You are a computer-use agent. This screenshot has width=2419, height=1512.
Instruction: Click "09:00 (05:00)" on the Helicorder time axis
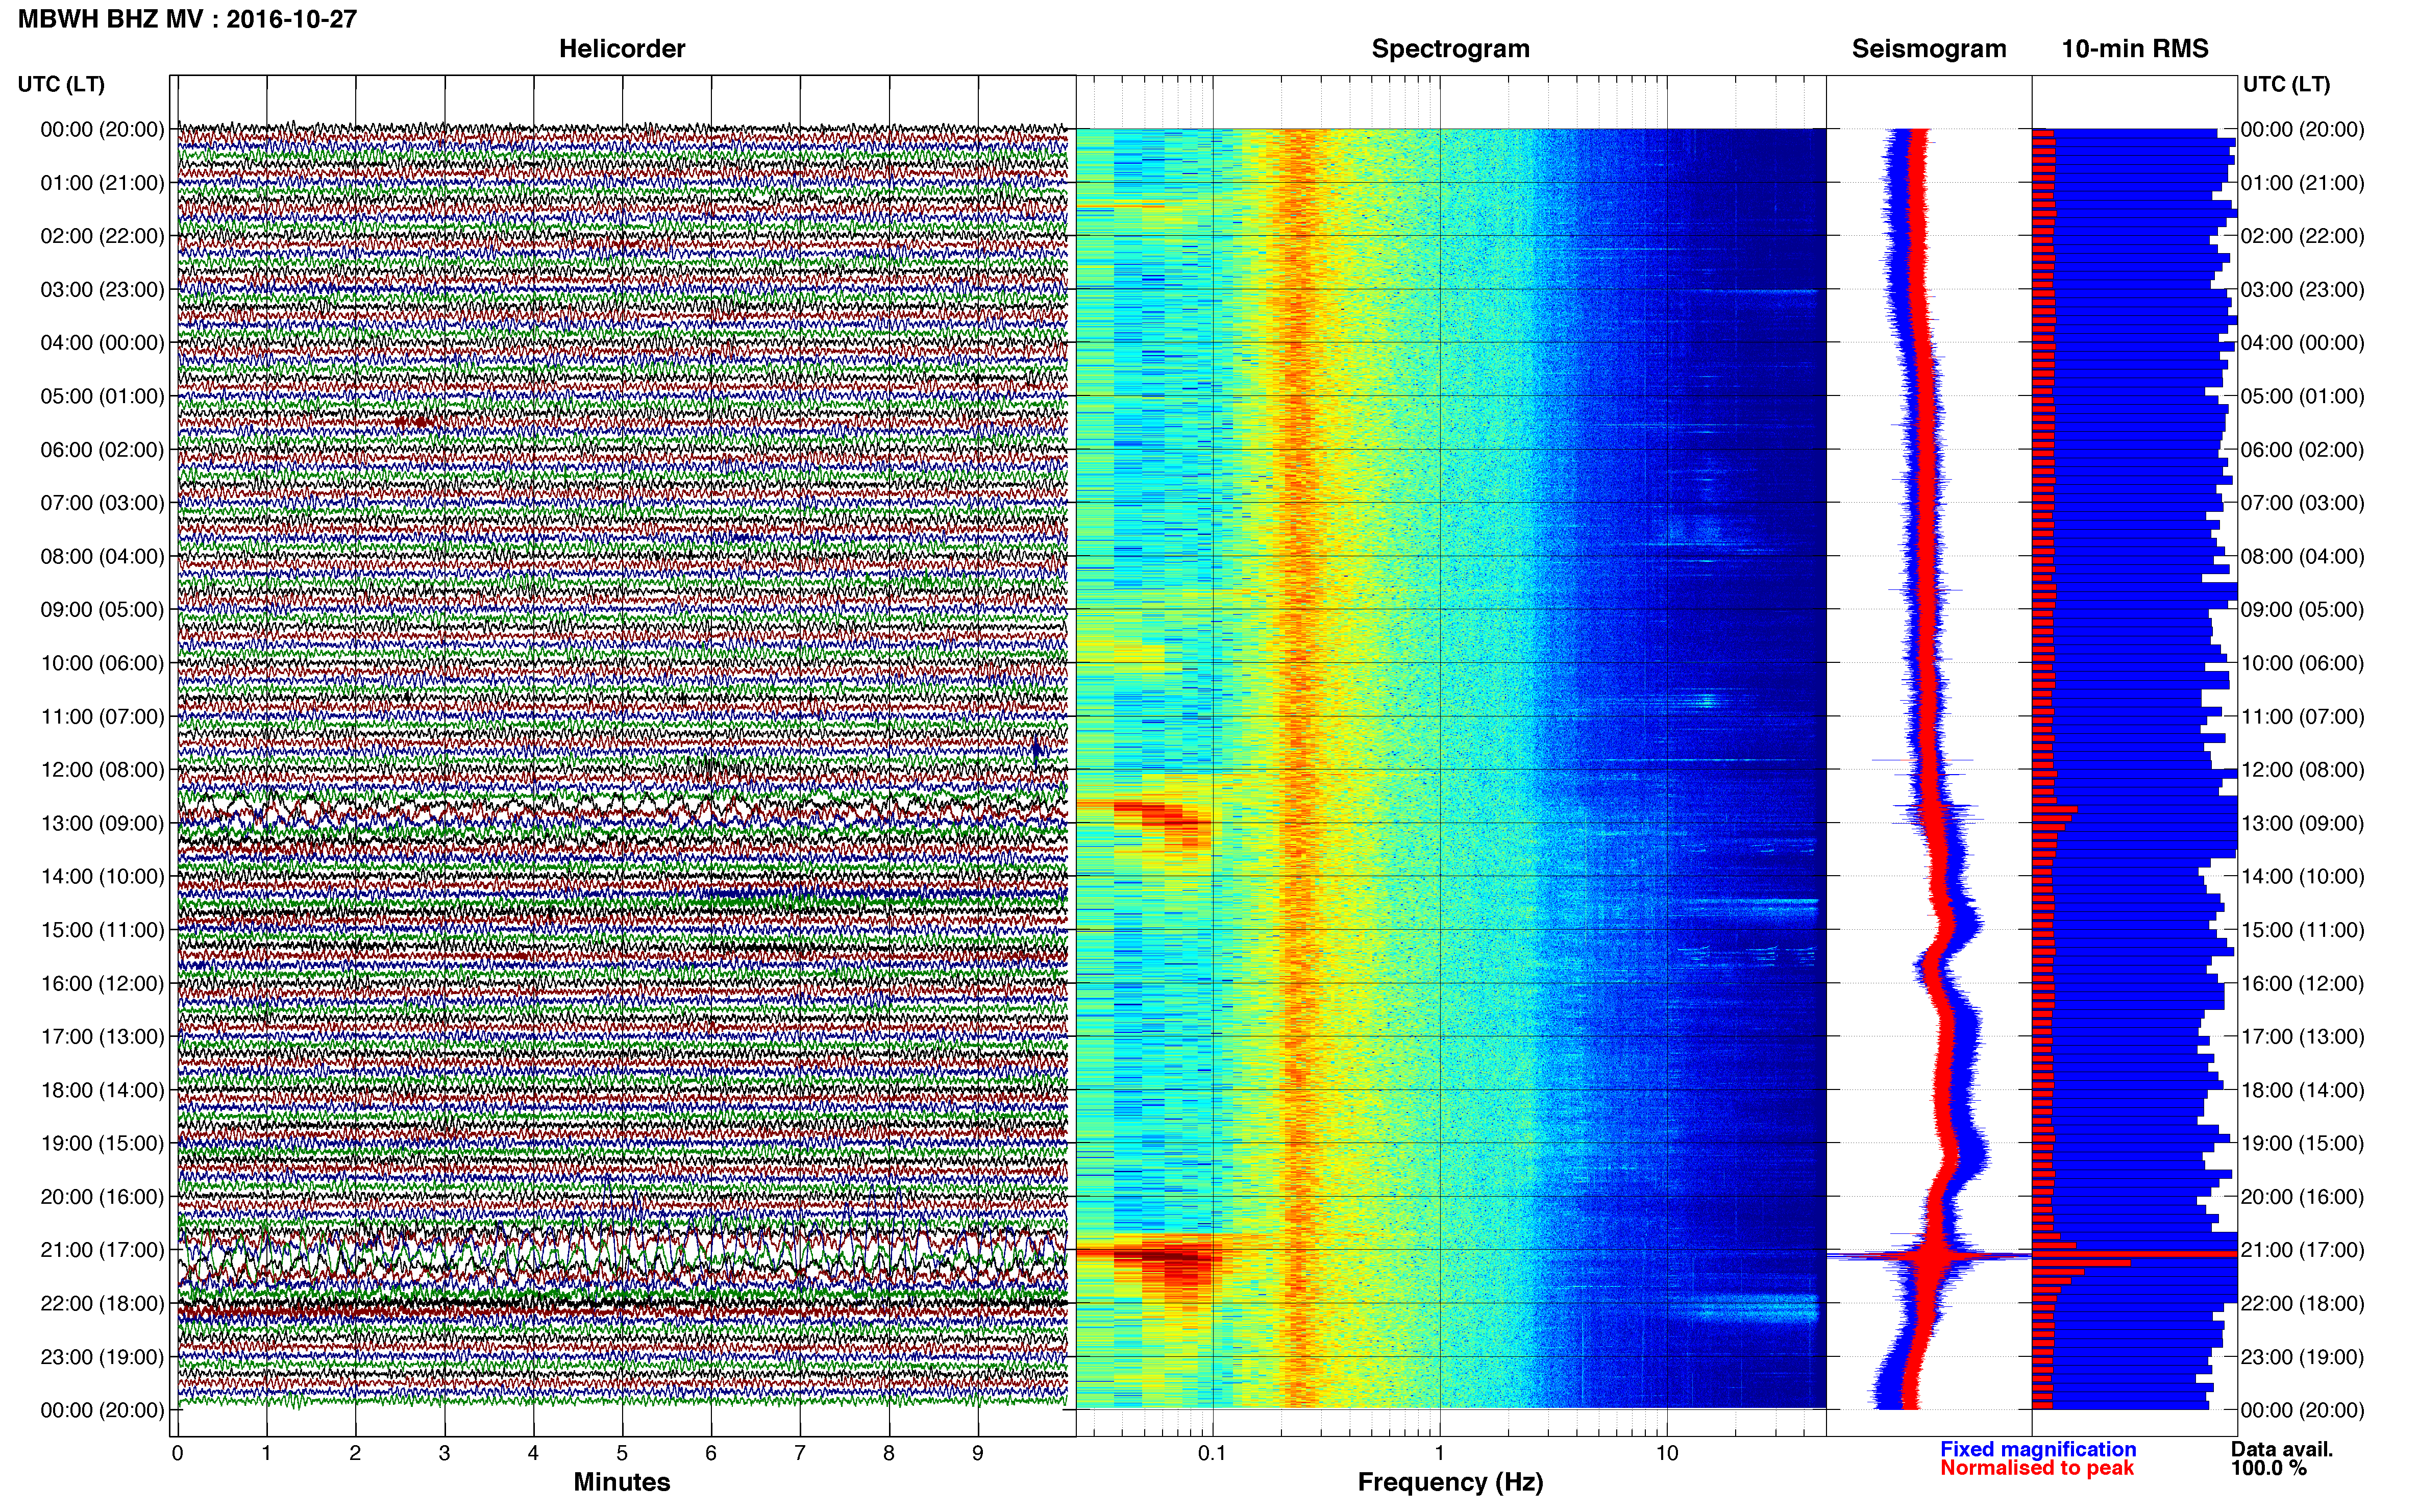coord(102,610)
